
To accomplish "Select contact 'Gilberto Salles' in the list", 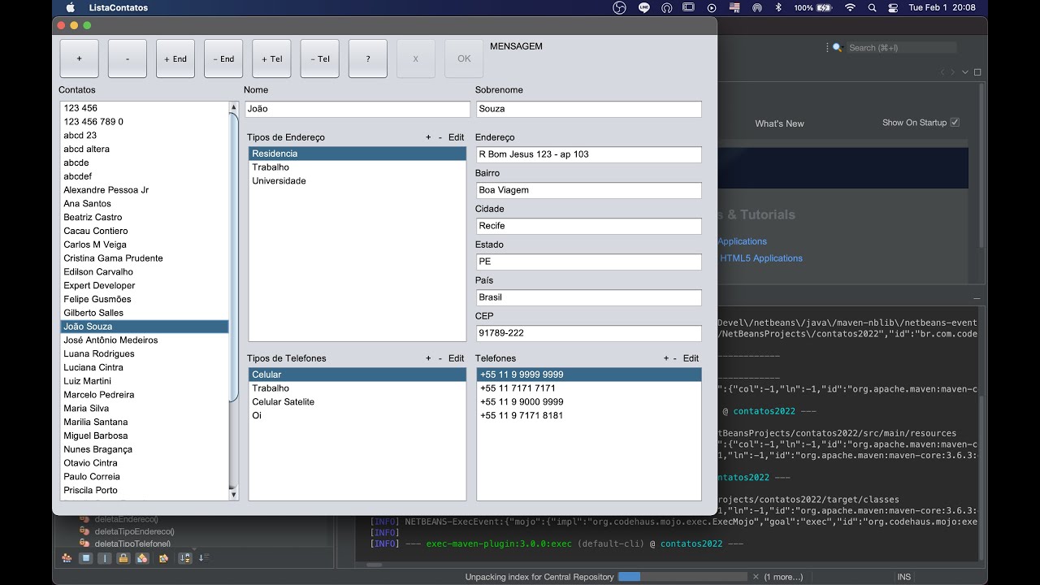I will [x=145, y=313].
